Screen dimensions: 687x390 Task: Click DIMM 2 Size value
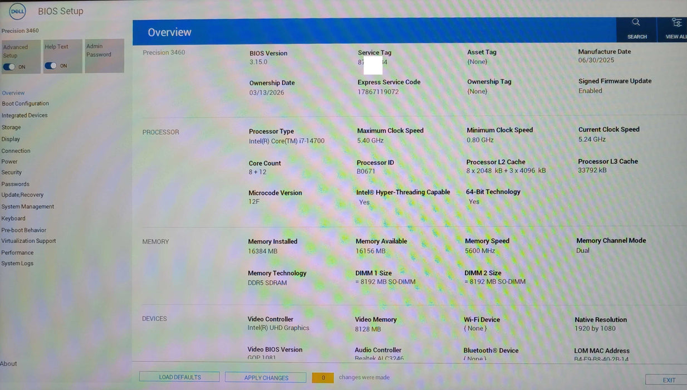click(495, 282)
